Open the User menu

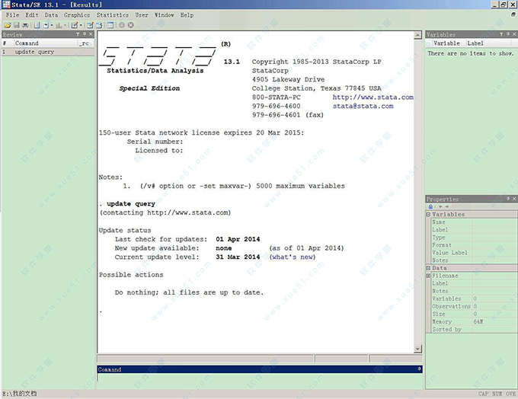[142, 15]
